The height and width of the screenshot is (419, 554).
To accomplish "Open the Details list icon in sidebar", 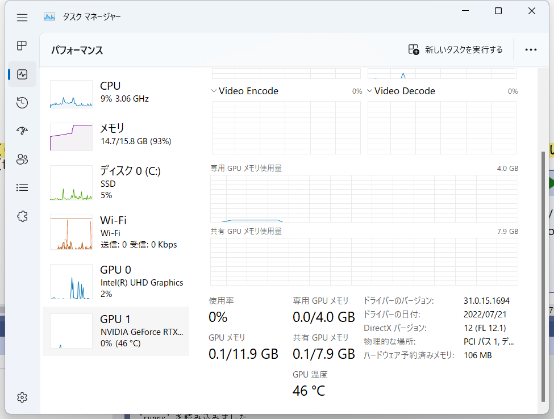I will tap(22, 187).
